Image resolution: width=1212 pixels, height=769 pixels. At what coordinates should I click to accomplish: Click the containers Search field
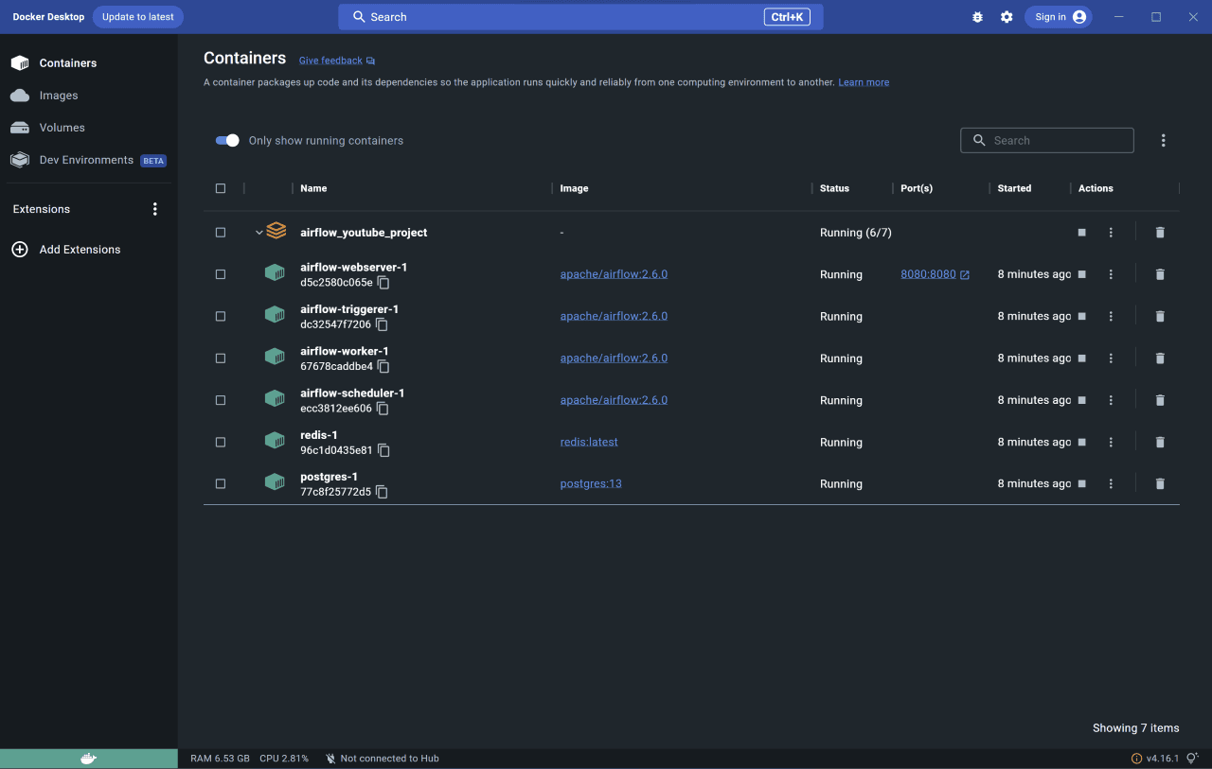[1047, 140]
